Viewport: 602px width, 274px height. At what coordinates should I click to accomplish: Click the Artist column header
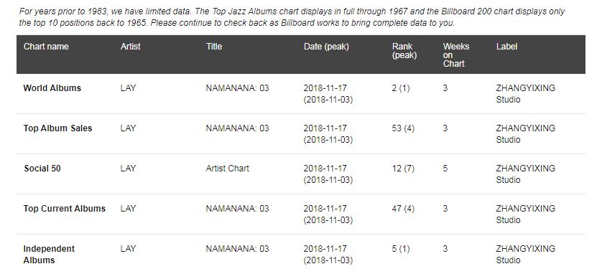pyautogui.click(x=131, y=47)
